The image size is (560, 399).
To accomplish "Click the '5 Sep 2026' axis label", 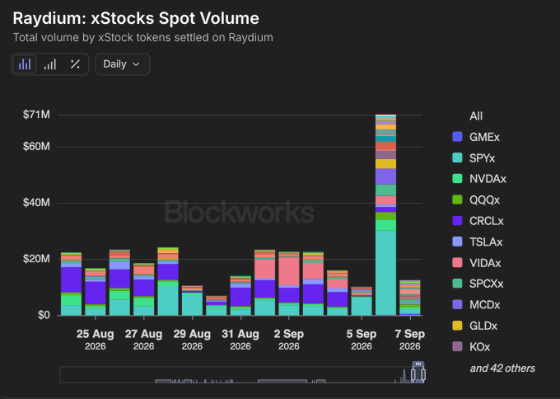I will pos(362,340).
